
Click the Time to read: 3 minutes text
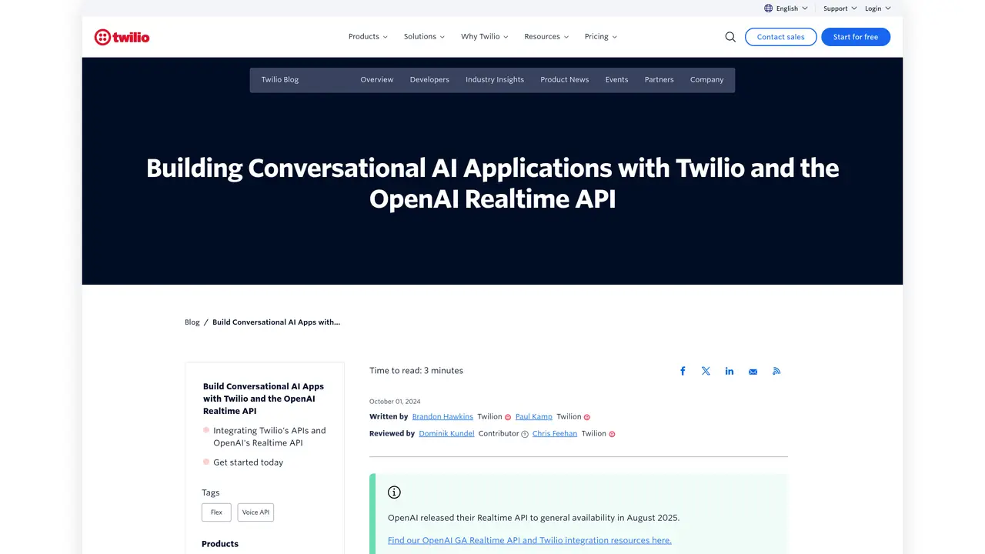pos(416,371)
